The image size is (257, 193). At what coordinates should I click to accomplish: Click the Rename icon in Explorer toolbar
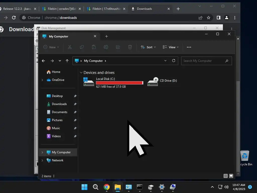click(106, 47)
